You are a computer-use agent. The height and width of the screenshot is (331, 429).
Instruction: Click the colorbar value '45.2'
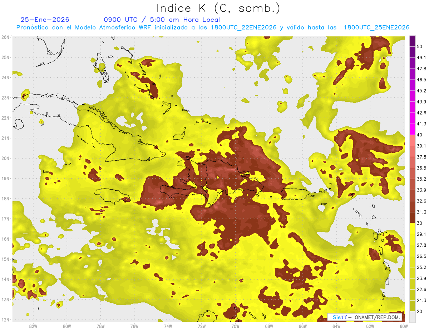[x=421, y=91]
